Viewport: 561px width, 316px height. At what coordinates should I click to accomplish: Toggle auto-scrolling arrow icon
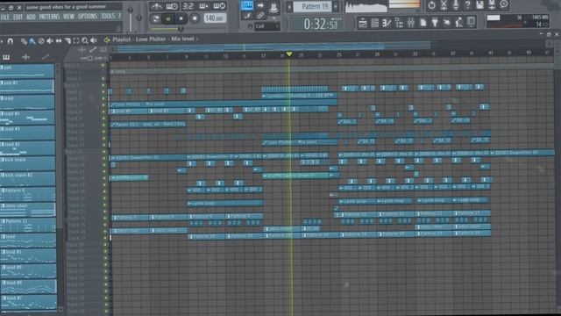[260, 6]
